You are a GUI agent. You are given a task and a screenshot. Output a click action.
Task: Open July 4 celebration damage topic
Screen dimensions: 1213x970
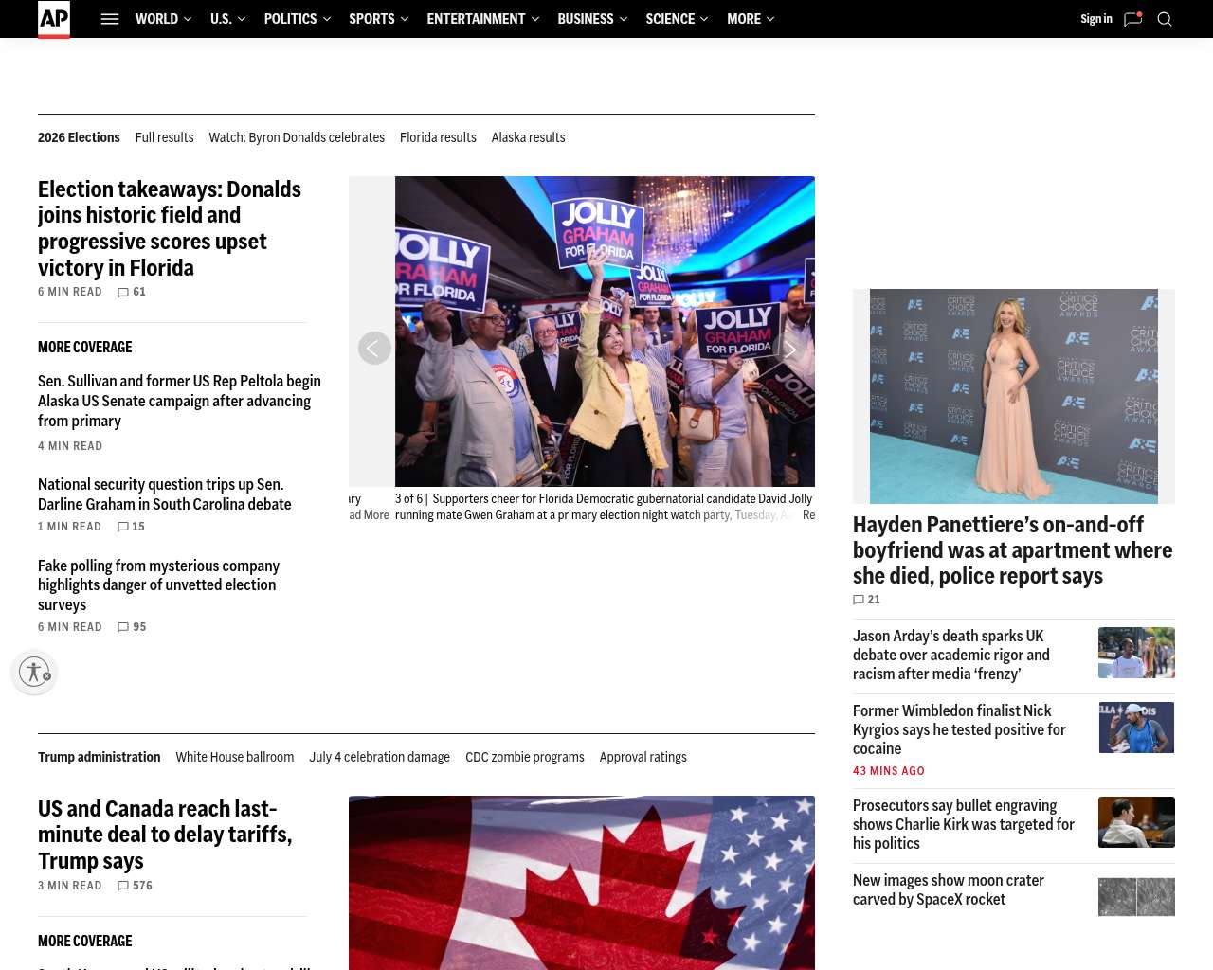coord(379,757)
